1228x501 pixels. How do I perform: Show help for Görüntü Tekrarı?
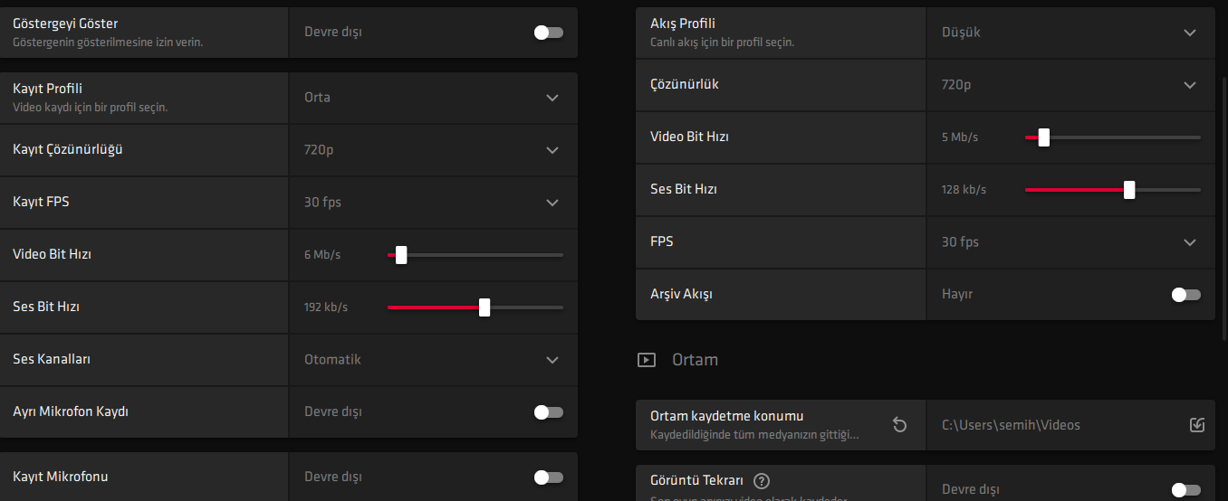tap(762, 481)
